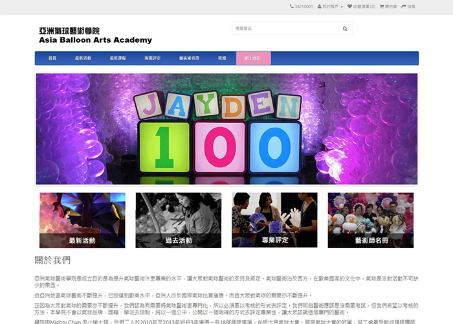Select 最新課程 menu item
This screenshot has width=453, height=324.
click(x=118, y=58)
